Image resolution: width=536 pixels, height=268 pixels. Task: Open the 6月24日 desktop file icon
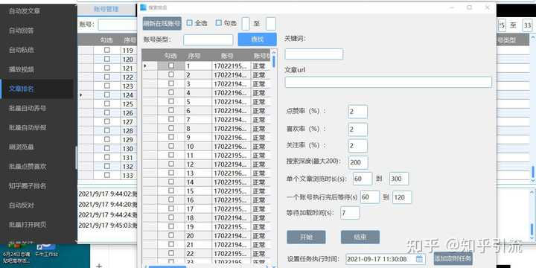coord(16,252)
